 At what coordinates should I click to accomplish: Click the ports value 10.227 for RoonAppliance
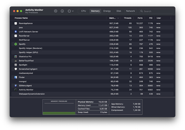[x=139, y=23]
